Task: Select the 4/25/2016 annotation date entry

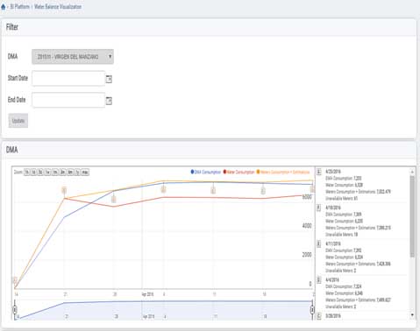Action: tap(333, 172)
